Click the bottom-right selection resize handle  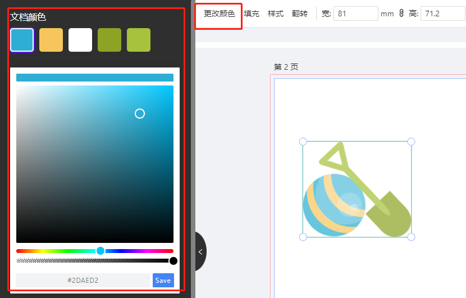coord(411,237)
